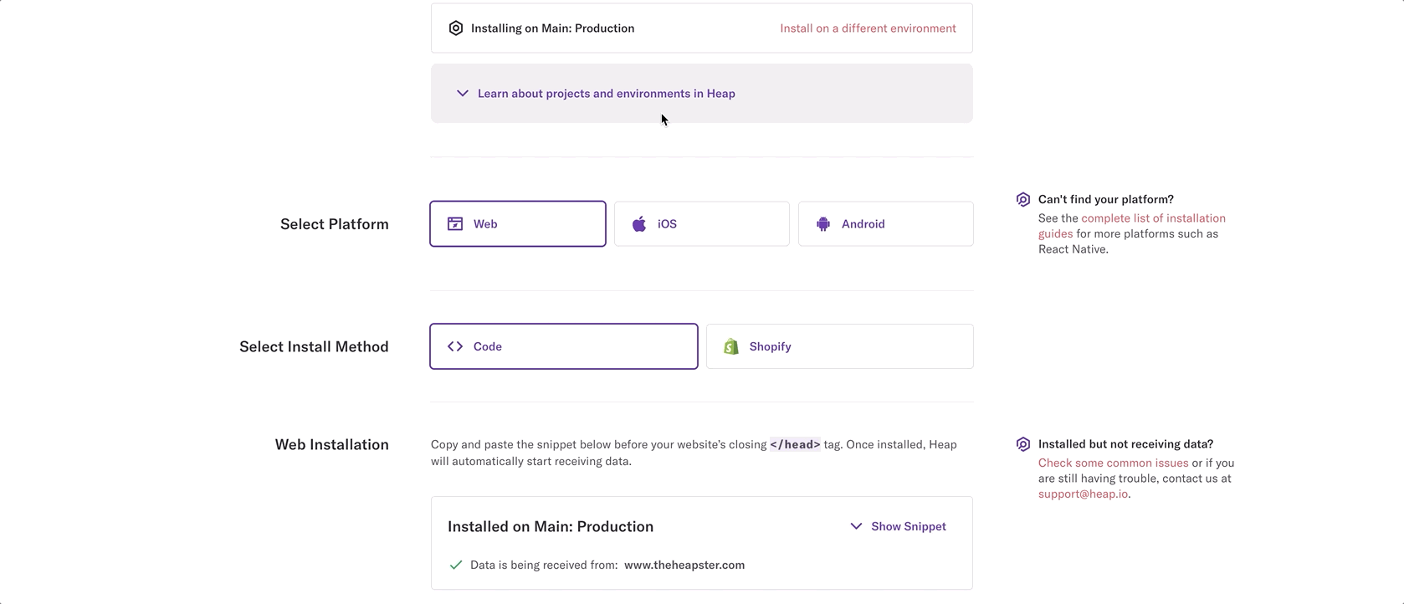Open Install on a different environment link
The width and height of the screenshot is (1404, 604).
(x=868, y=28)
